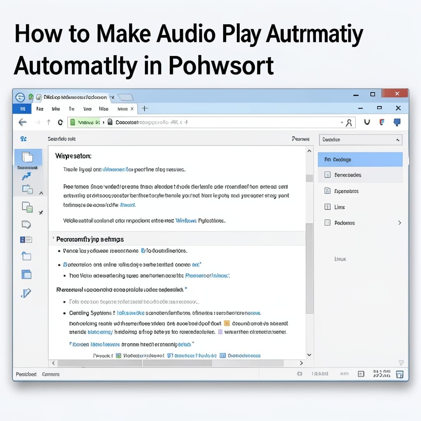Click the blatoems link

click(x=100, y=332)
